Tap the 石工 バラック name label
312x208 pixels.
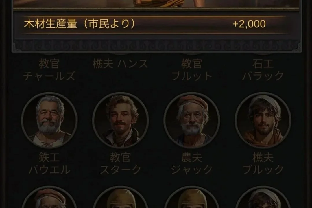click(x=263, y=70)
